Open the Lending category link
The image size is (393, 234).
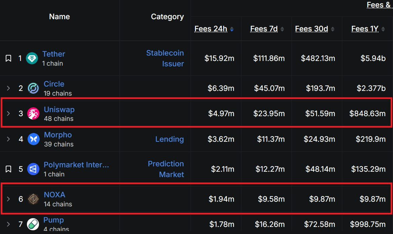[x=169, y=139]
